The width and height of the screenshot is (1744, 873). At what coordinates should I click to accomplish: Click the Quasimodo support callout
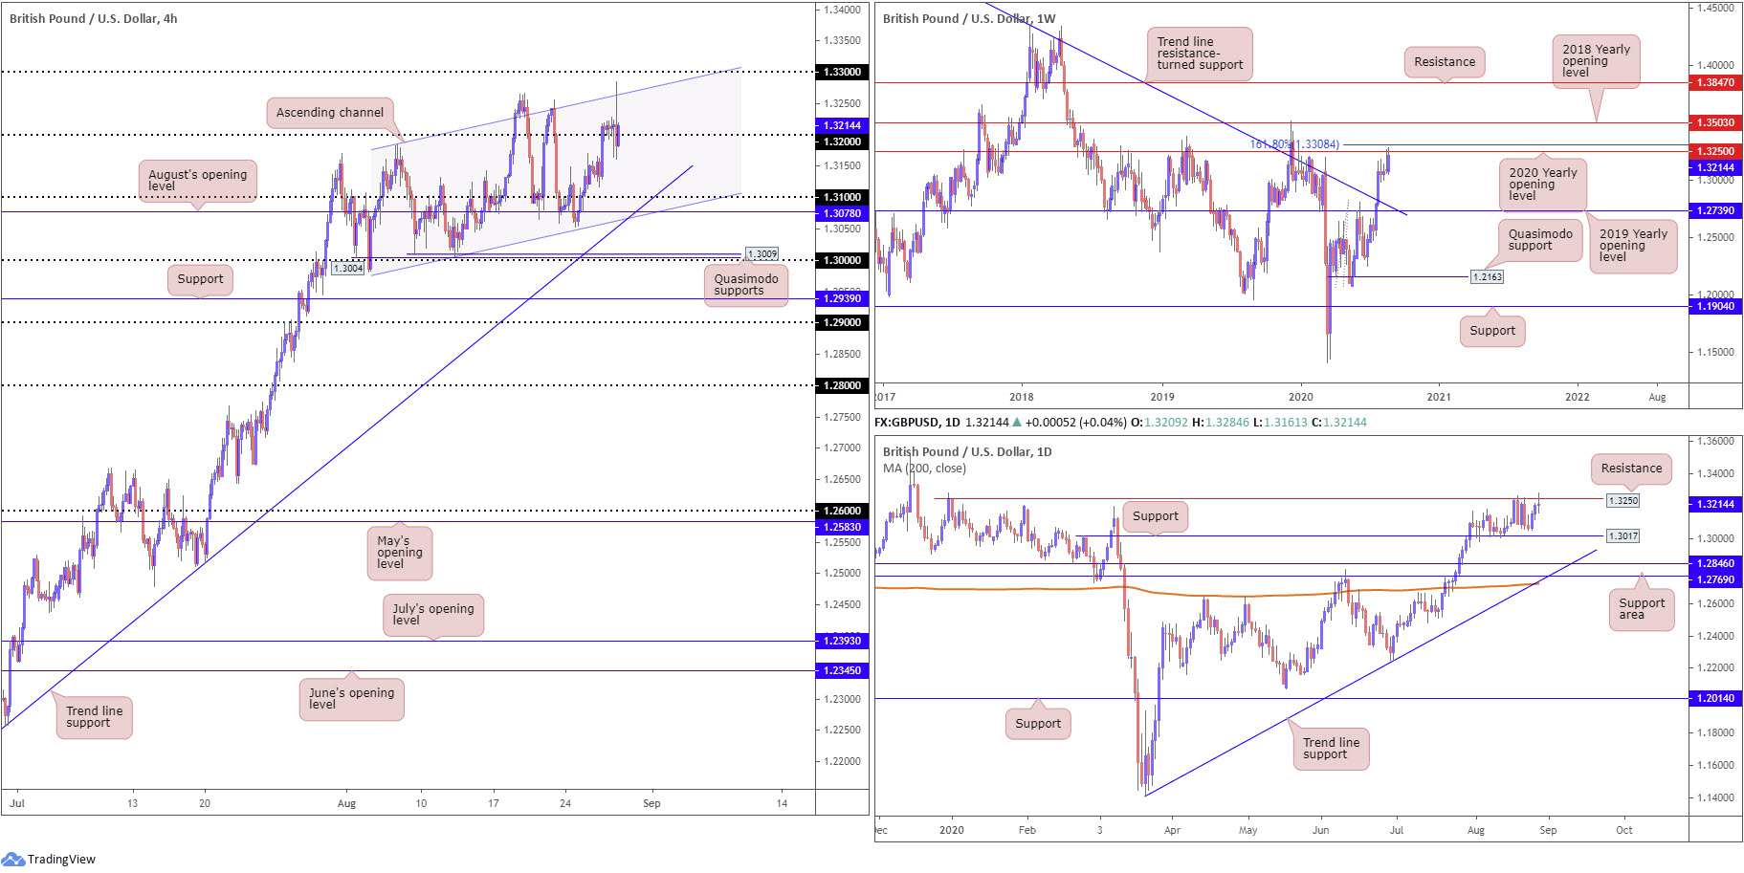[x=1540, y=240]
